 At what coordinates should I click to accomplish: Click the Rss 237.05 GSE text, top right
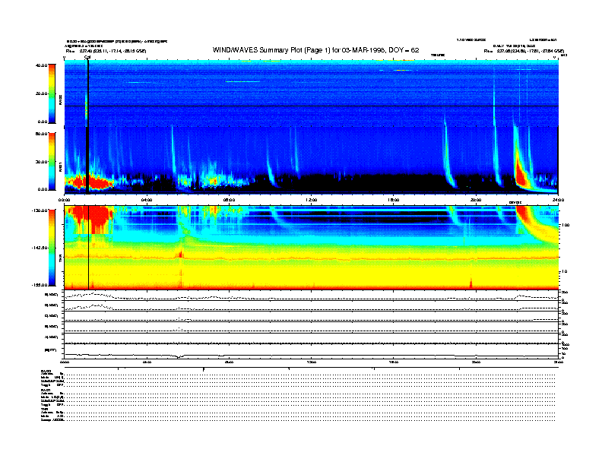coord(524,51)
